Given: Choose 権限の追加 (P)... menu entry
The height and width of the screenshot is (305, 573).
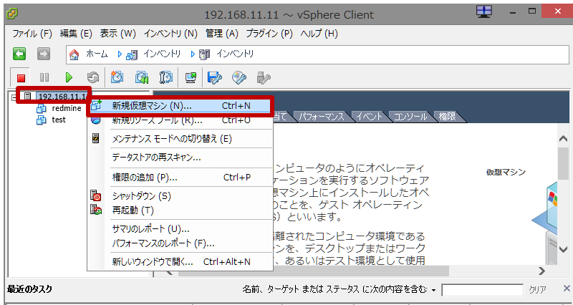Looking at the screenshot, I should tap(180, 178).
